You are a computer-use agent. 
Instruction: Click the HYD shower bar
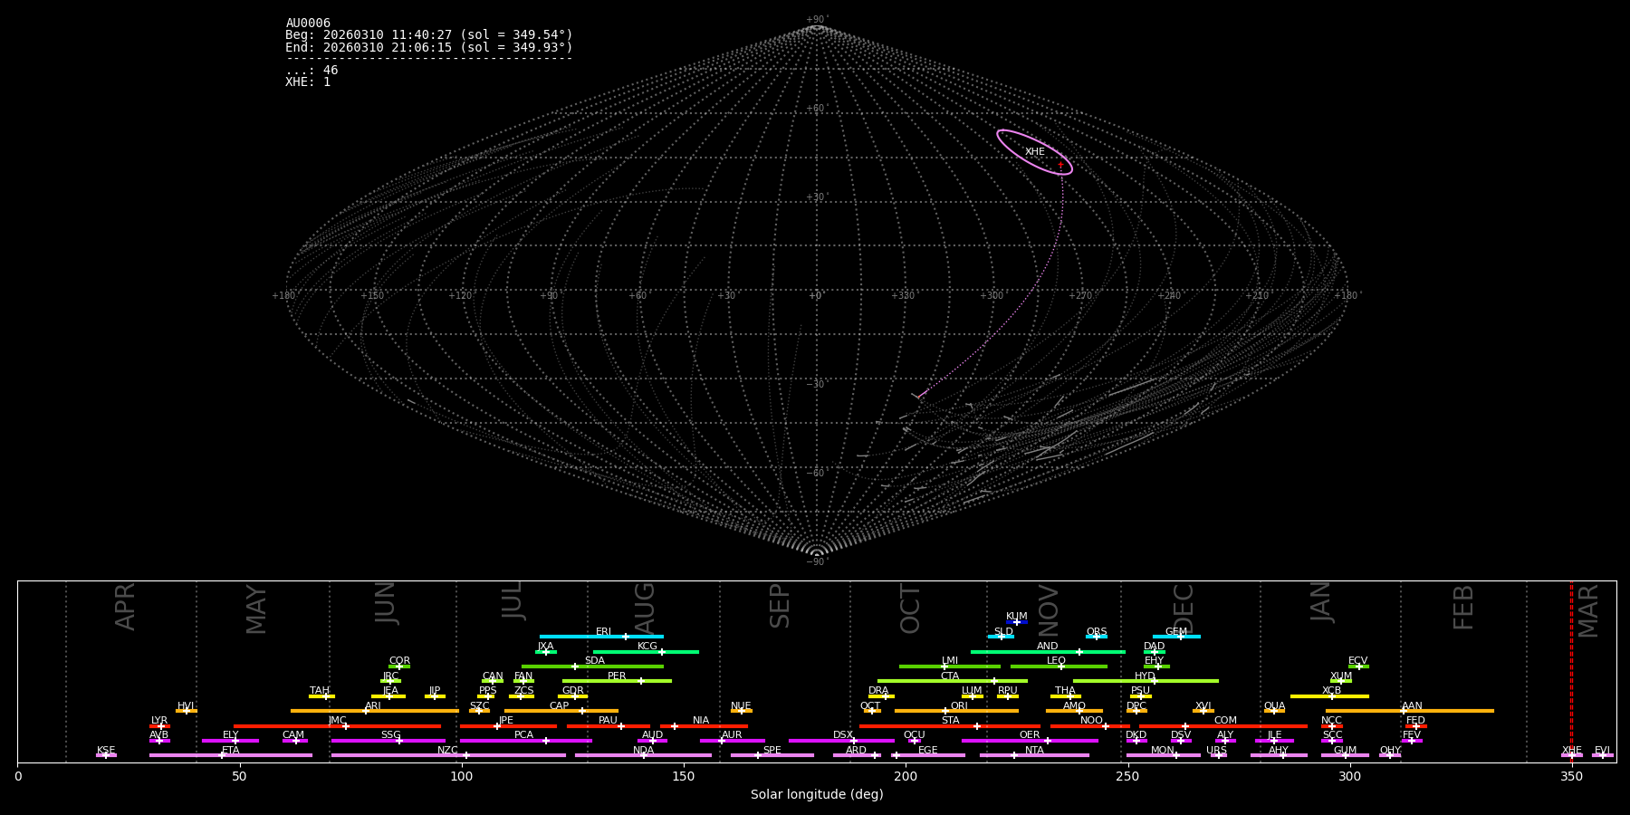click(x=1146, y=681)
